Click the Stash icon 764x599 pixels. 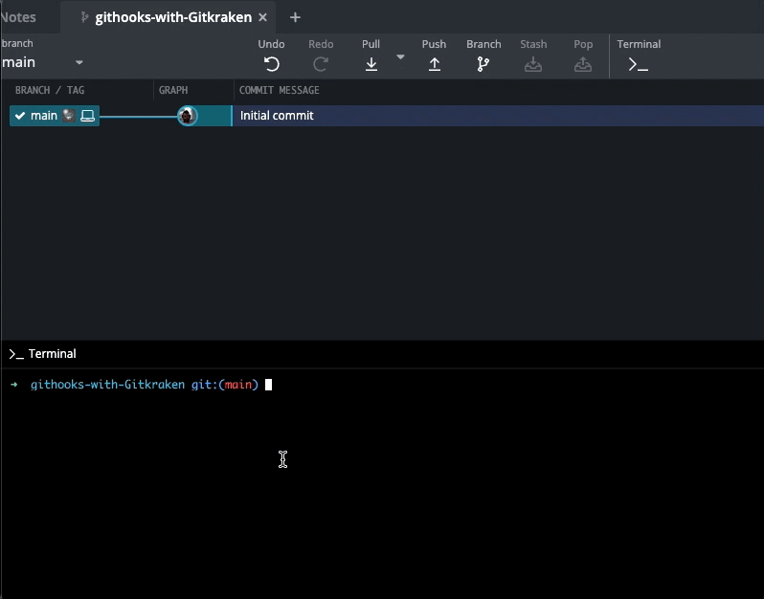pyautogui.click(x=533, y=64)
